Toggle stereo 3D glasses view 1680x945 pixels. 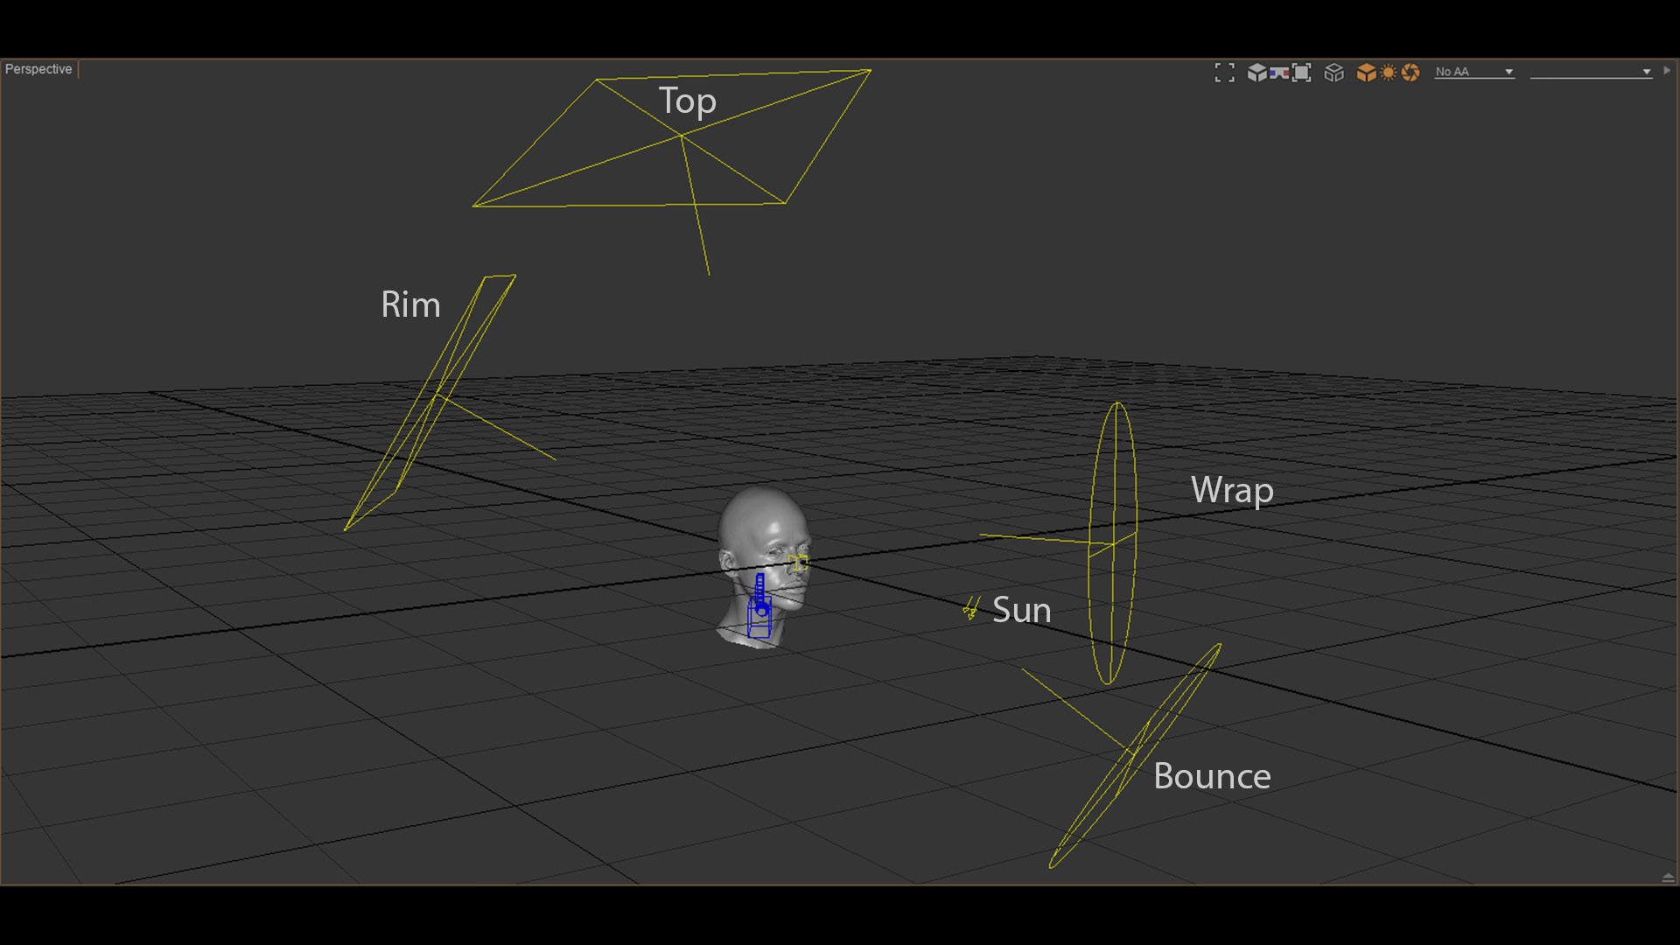(1279, 73)
